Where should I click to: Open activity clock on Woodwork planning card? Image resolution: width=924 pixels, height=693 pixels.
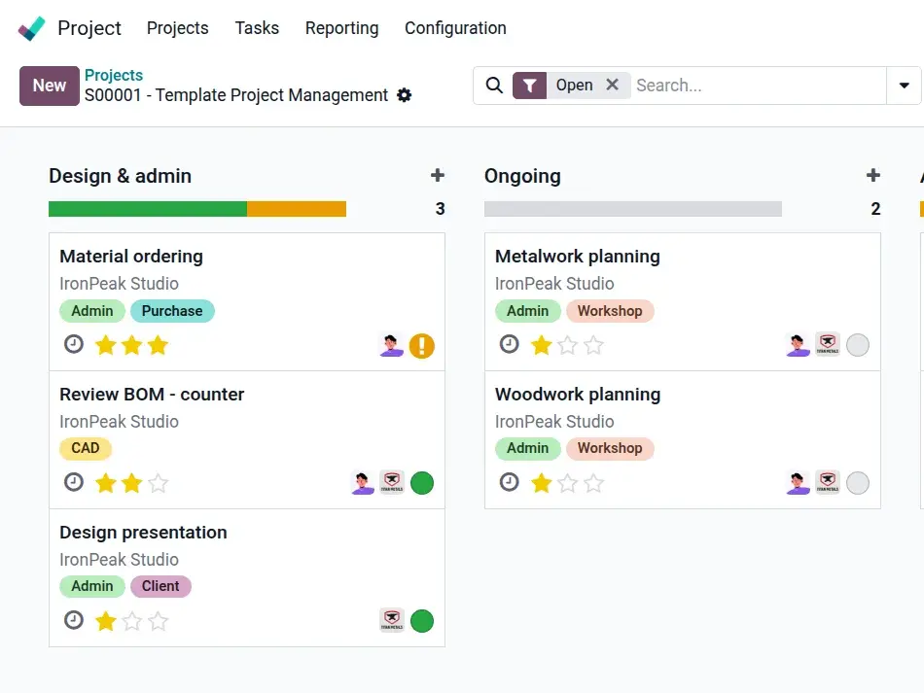coord(509,482)
